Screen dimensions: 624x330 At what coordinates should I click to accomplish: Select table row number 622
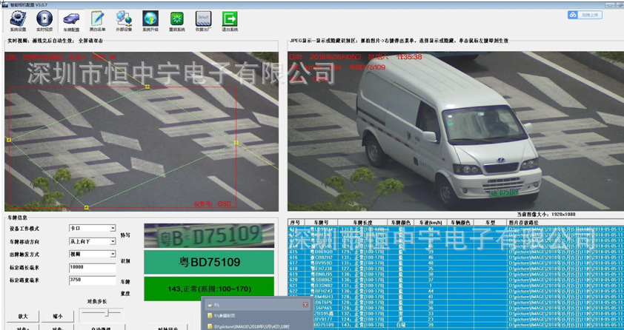tap(456, 291)
